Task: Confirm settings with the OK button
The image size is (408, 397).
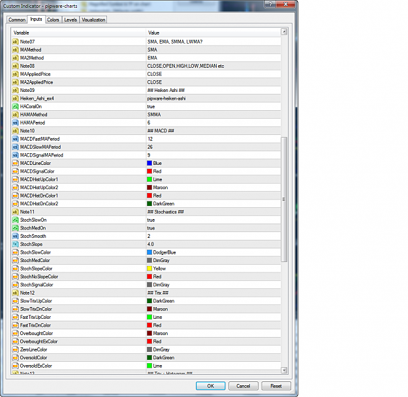Action: point(210,386)
